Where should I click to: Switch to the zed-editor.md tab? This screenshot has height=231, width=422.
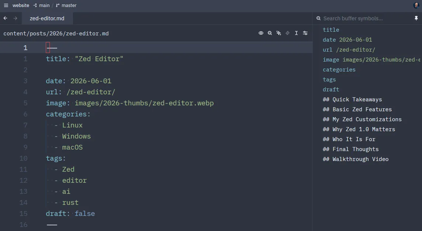tap(47, 18)
